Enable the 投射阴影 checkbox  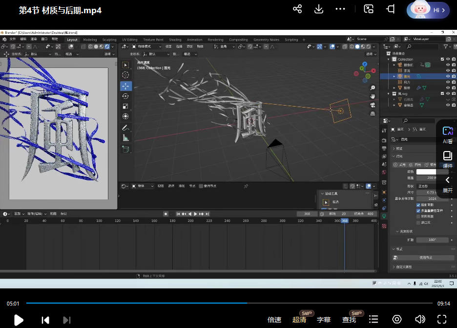[418, 204]
